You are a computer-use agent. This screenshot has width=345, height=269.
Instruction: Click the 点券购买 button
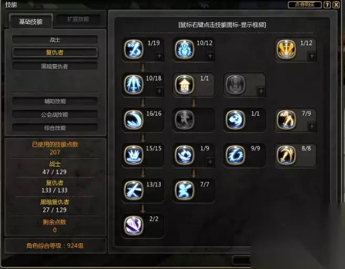305,5
